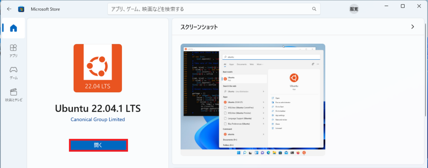Click the search magnifier icon
428x168 pixels.
pos(314,9)
